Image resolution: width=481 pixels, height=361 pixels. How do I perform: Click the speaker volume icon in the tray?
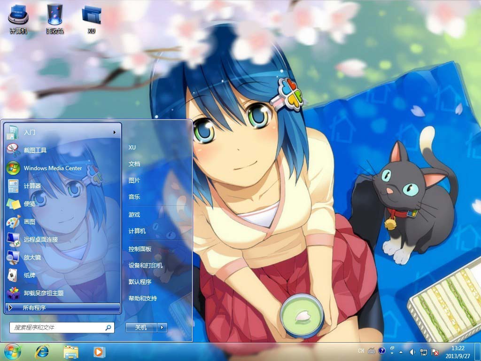point(412,352)
